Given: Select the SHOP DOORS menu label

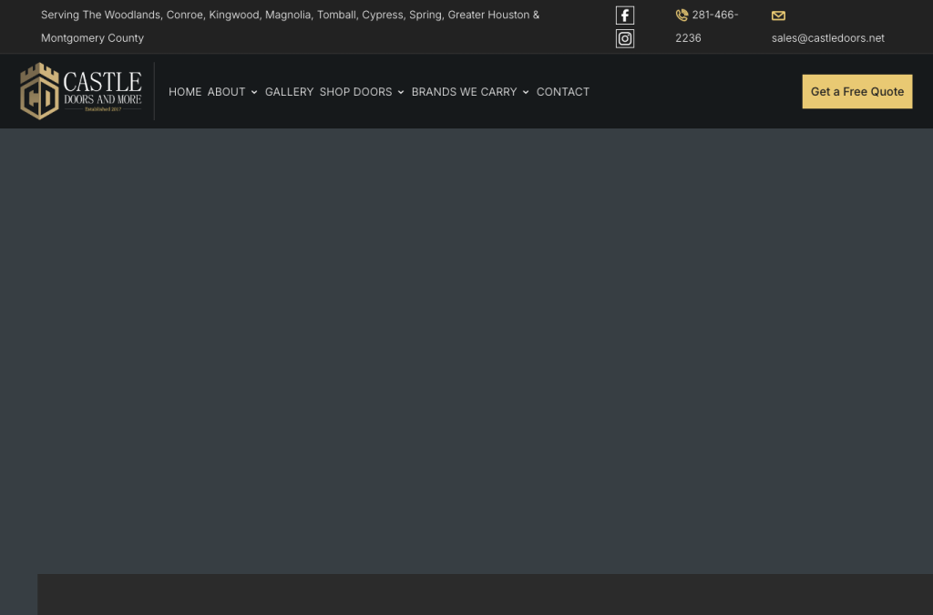Looking at the screenshot, I should pyautogui.click(x=356, y=92).
